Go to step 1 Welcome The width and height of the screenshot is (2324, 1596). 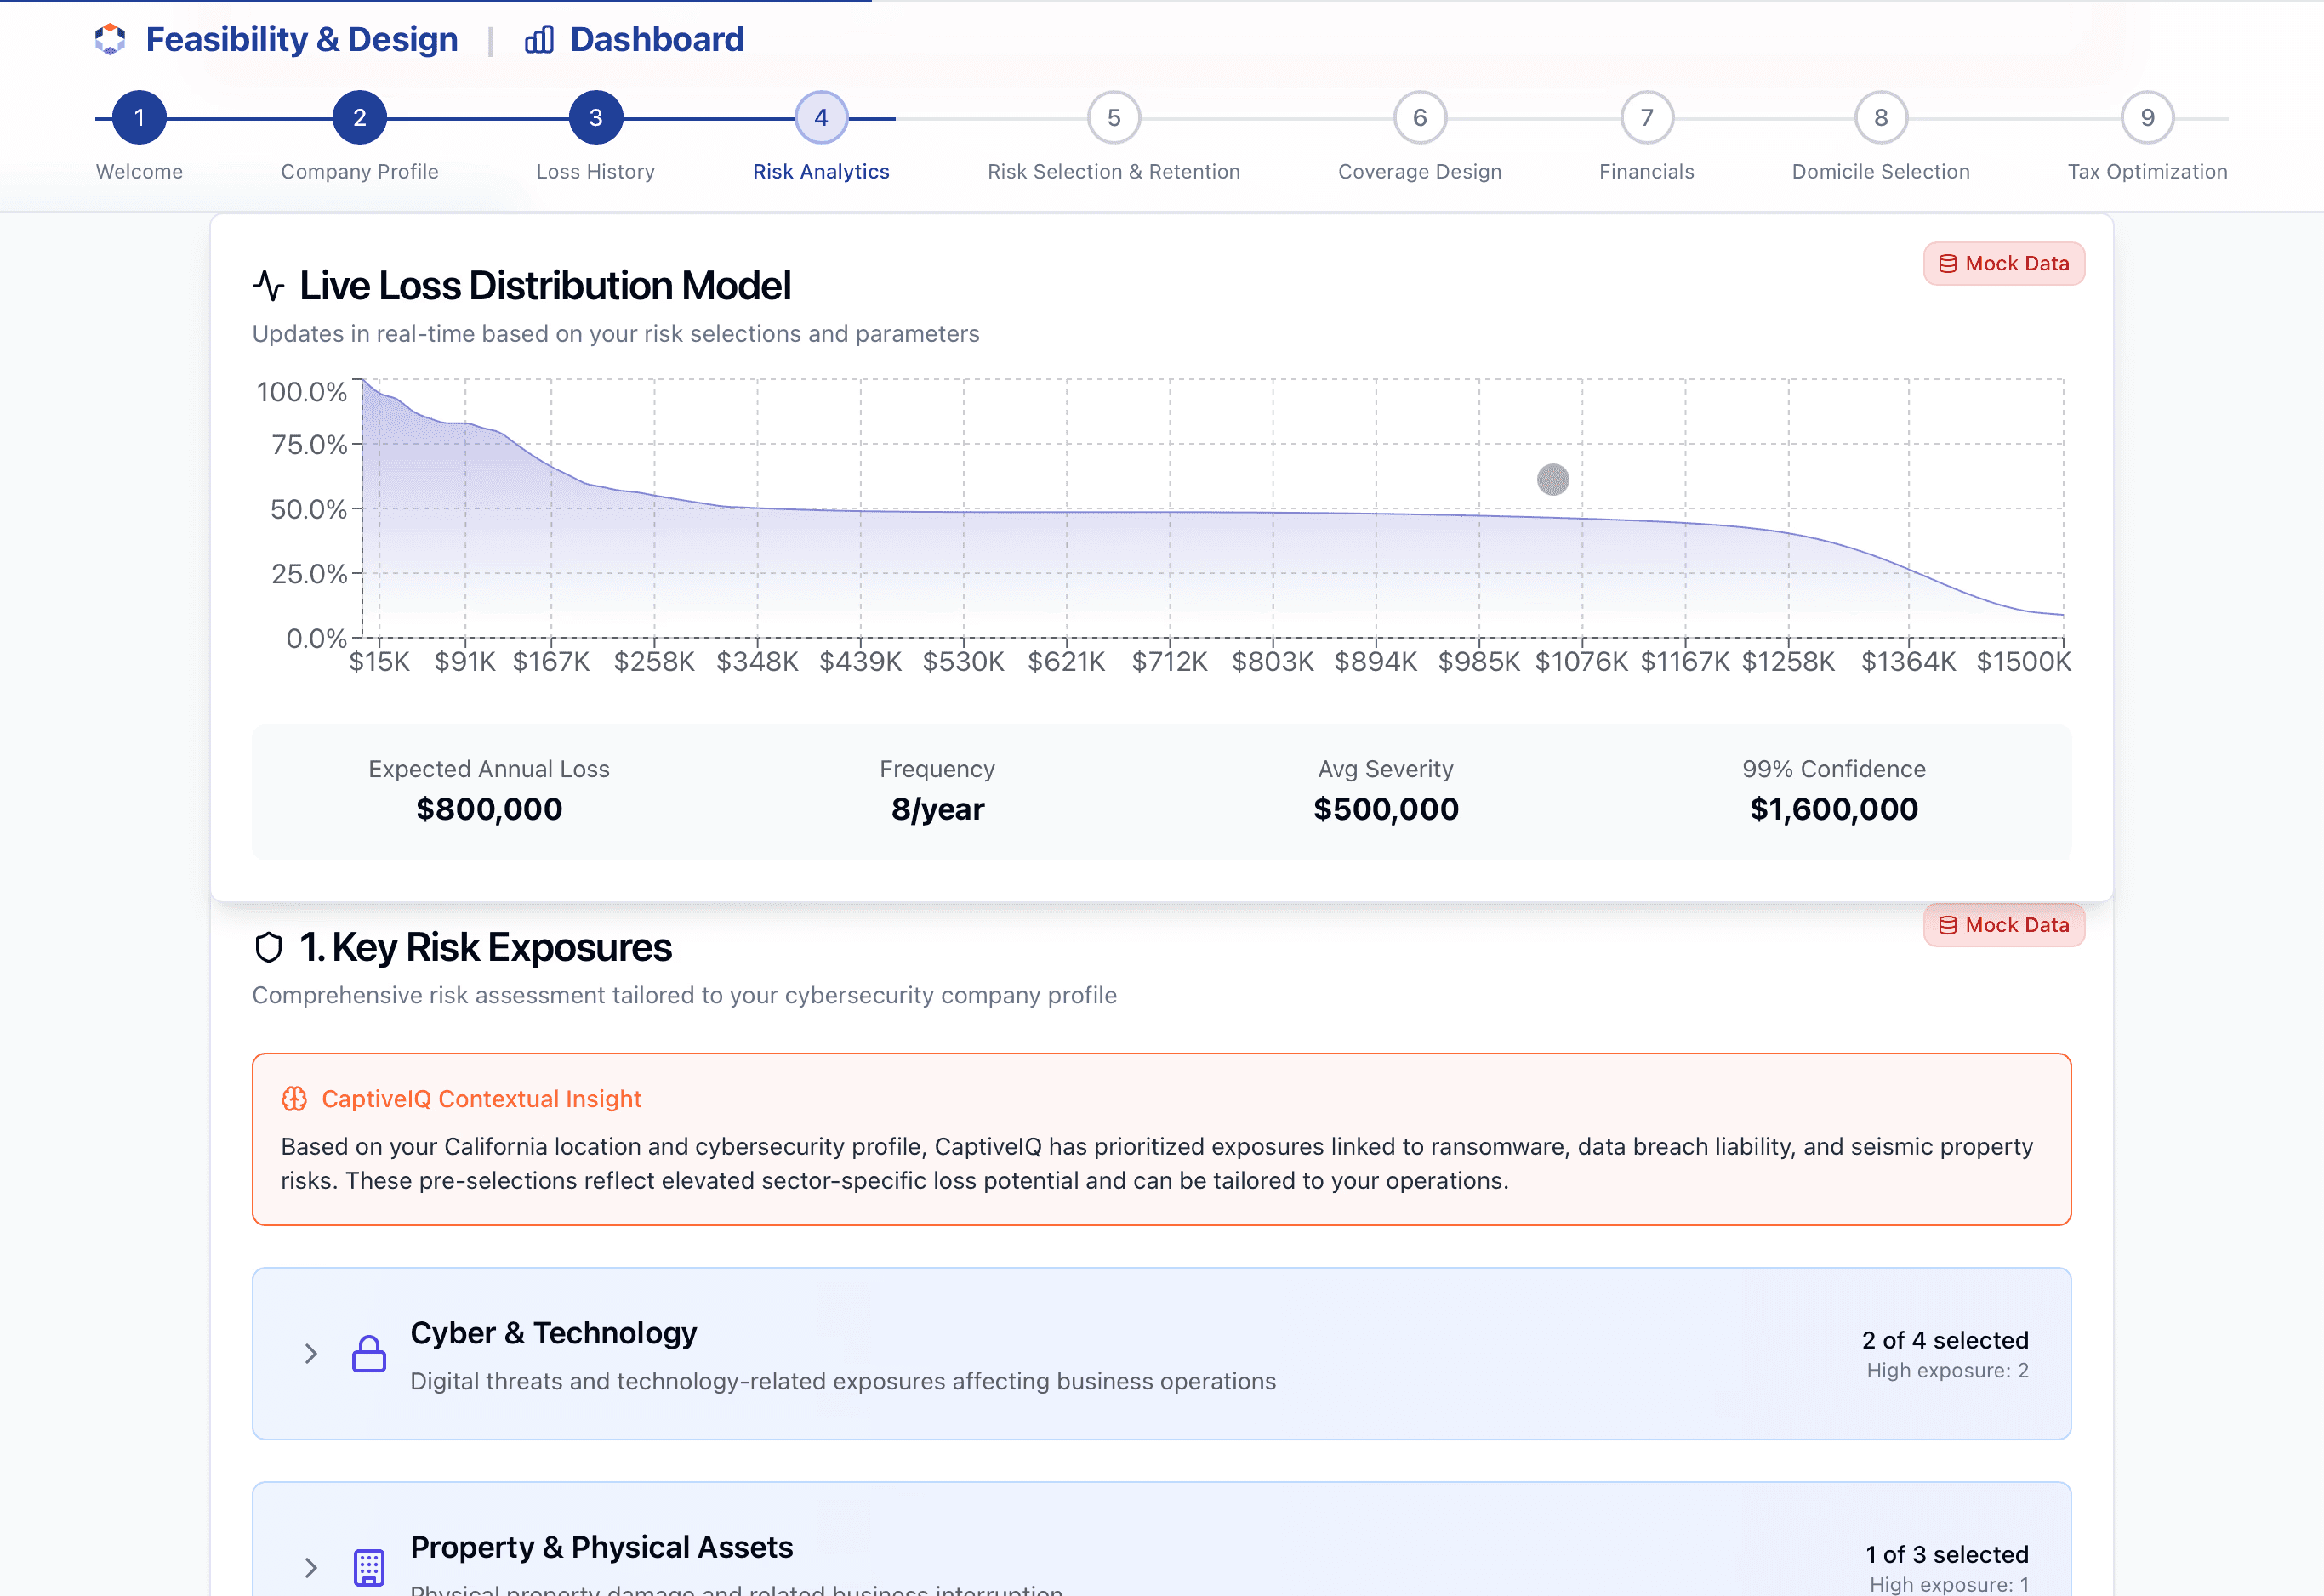139,118
